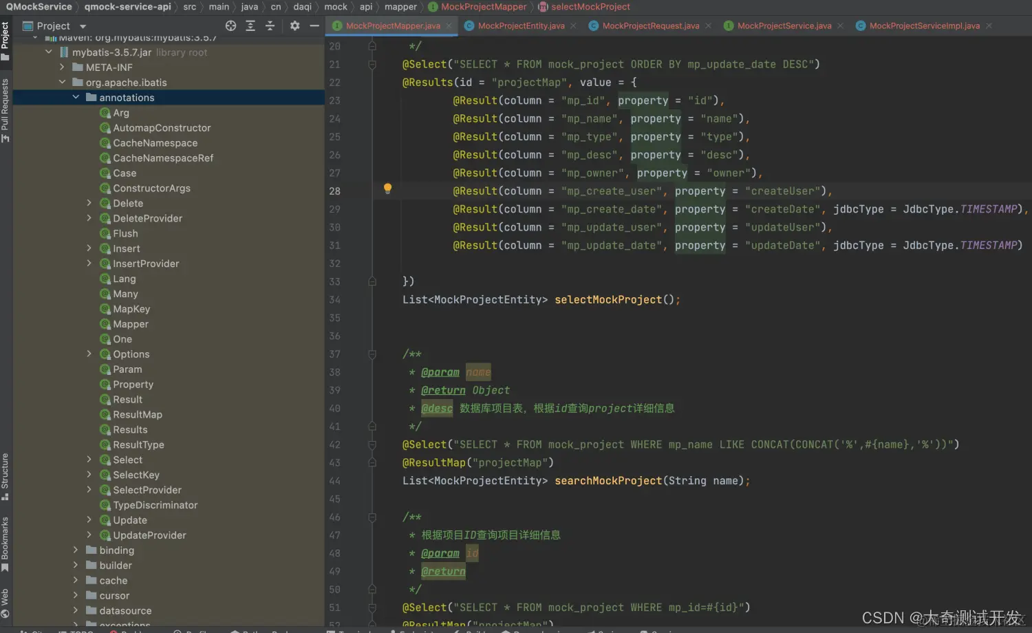Open the Pull Requests tool window
The image size is (1032, 633).
click(6, 110)
